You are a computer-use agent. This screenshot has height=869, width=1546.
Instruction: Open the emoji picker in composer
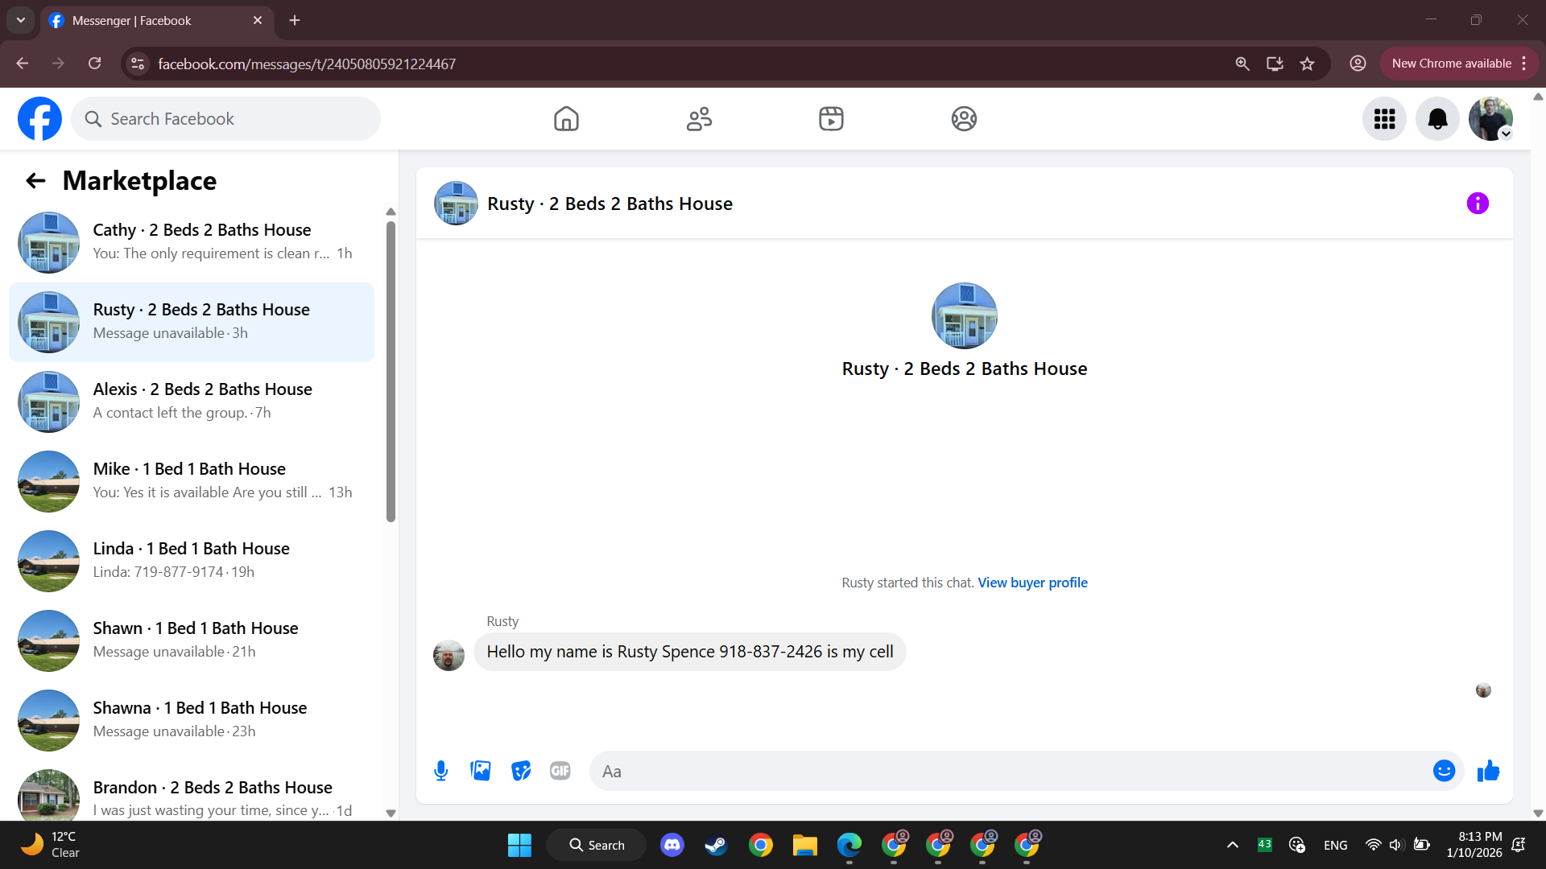pyautogui.click(x=1444, y=771)
